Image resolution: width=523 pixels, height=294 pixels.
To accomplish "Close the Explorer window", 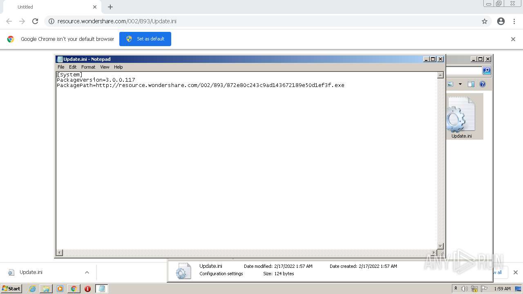I will (x=488, y=59).
